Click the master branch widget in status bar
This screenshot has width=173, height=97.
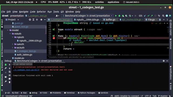pos(163,96)
